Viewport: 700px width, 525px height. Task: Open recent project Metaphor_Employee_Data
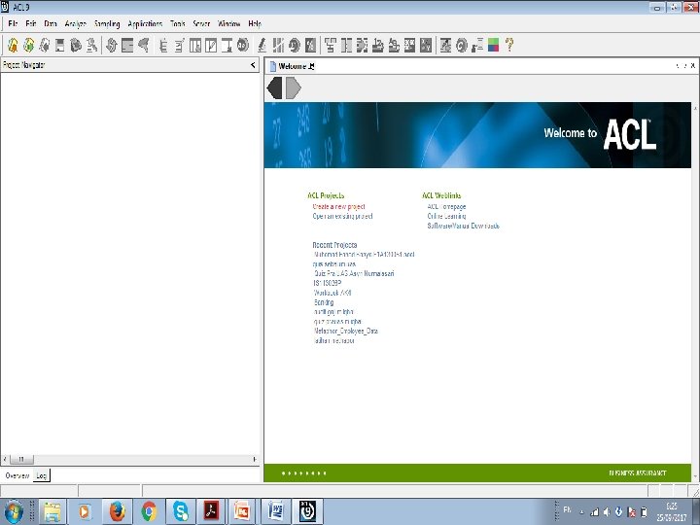point(346,332)
